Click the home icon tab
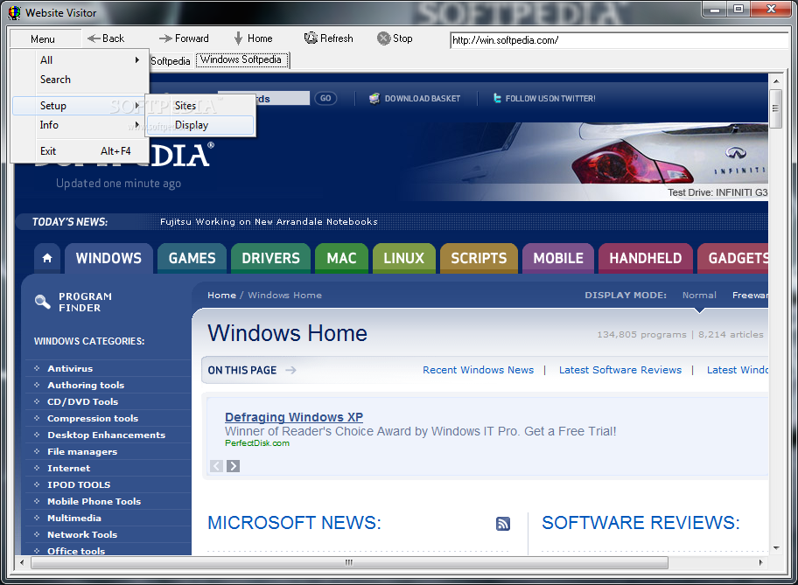The width and height of the screenshot is (798, 585). (47, 258)
